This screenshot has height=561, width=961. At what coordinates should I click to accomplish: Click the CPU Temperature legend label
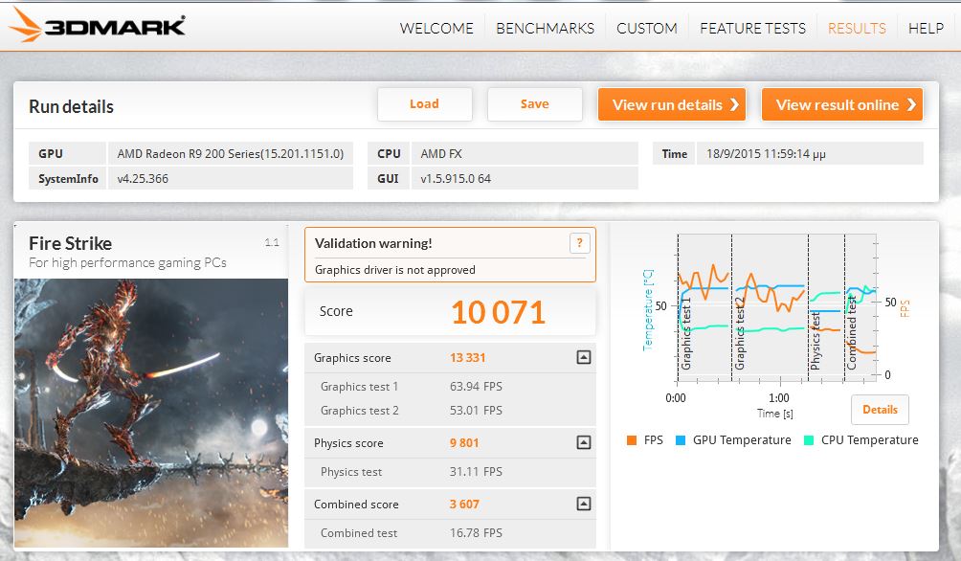coord(870,440)
